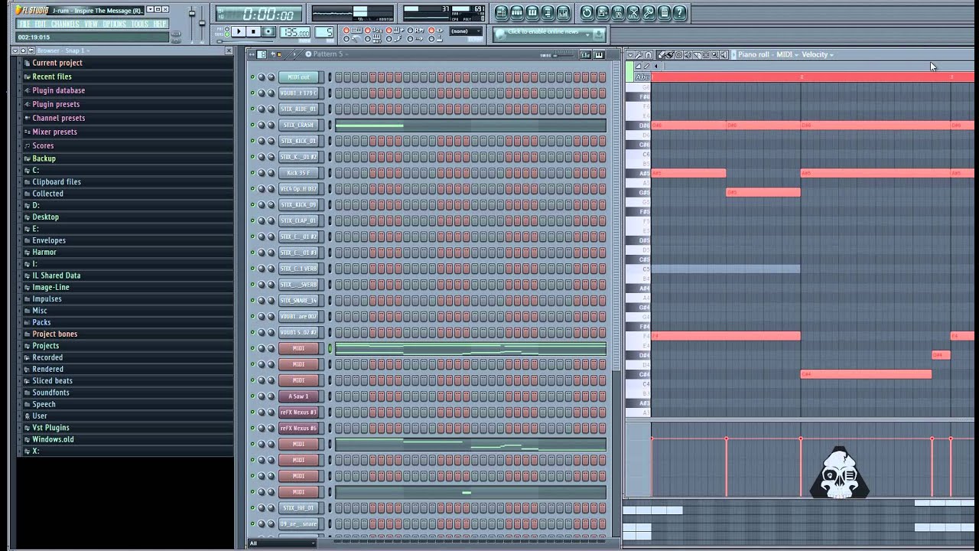Image resolution: width=979 pixels, height=551 pixels.
Task: Open the TOOLS menu
Action: (x=140, y=24)
